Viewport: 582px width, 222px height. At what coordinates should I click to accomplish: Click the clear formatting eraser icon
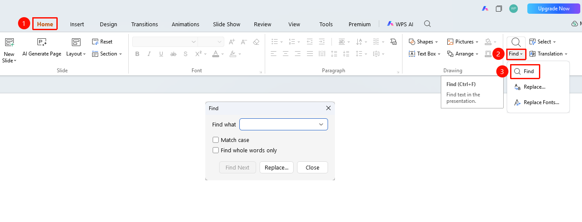pyautogui.click(x=256, y=42)
